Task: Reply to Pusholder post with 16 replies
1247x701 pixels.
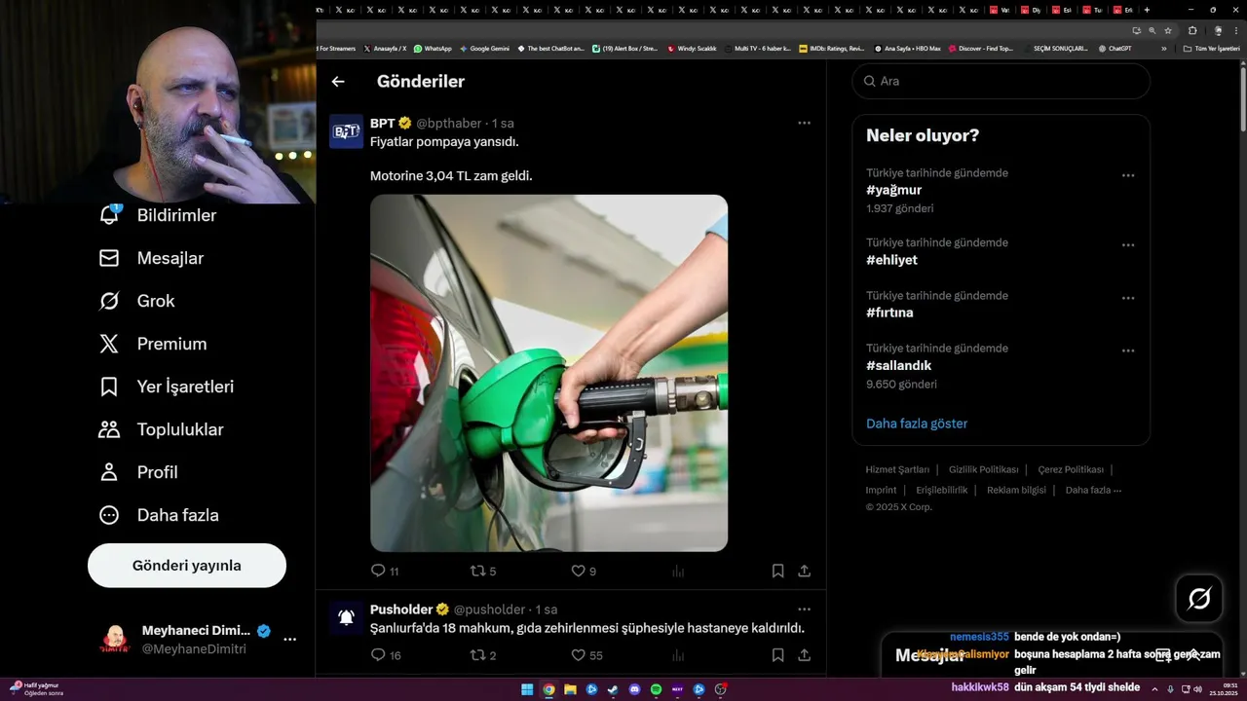Action: (386, 655)
